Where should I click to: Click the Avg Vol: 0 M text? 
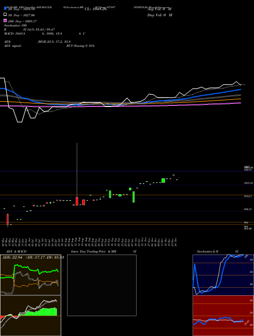coord(160,9)
